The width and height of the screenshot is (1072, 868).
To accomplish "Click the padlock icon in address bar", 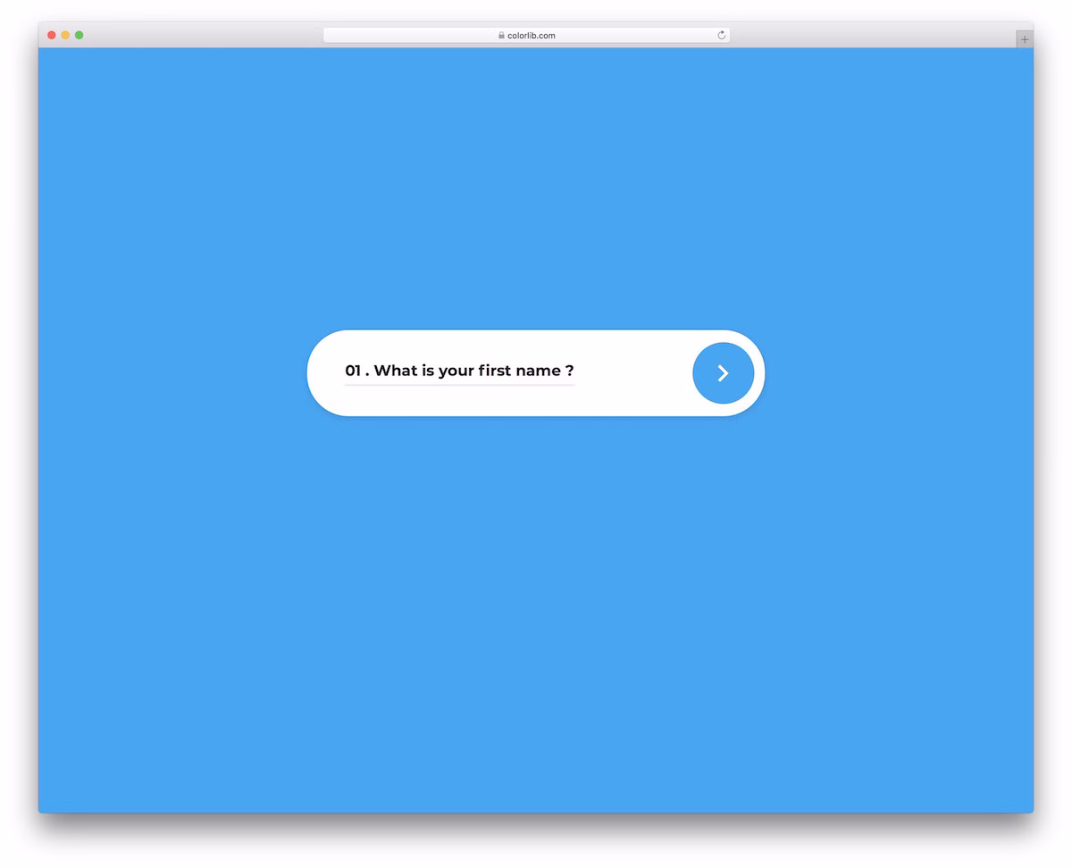I will point(501,36).
